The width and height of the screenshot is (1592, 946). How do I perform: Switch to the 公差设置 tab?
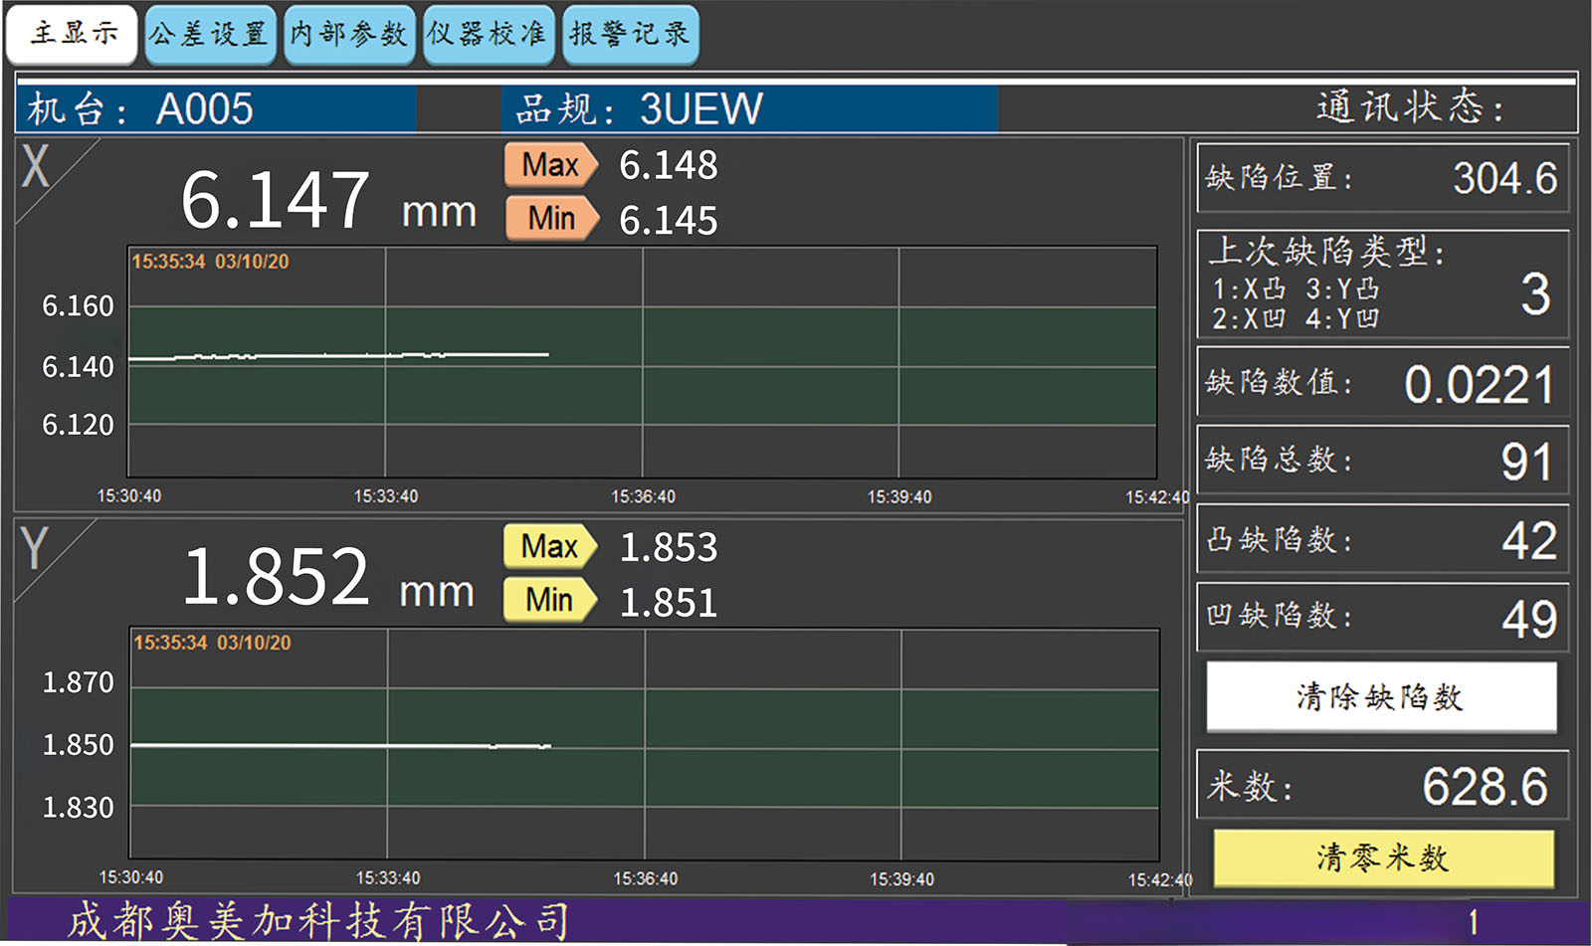210,35
